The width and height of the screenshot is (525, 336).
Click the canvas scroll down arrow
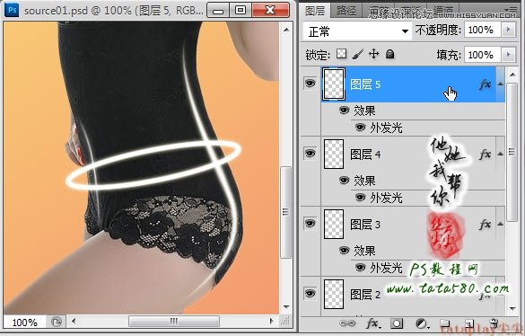286,306
